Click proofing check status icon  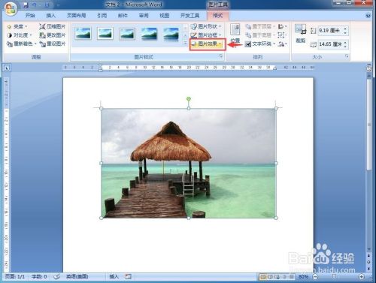57,276
